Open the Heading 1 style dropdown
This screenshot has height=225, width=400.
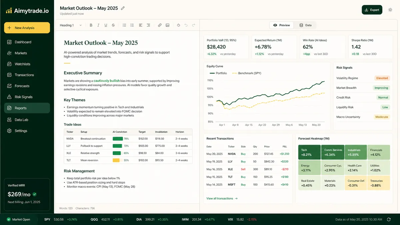tap(71, 25)
